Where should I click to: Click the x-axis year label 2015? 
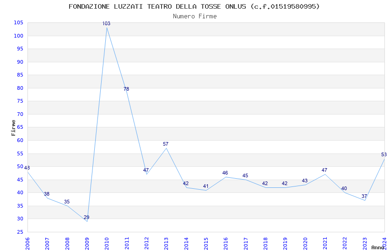point(206,244)
